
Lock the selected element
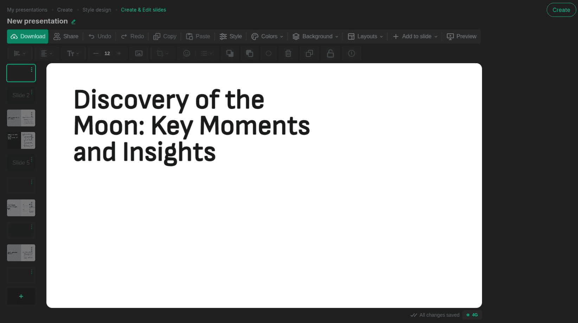(x=330, y=53)
